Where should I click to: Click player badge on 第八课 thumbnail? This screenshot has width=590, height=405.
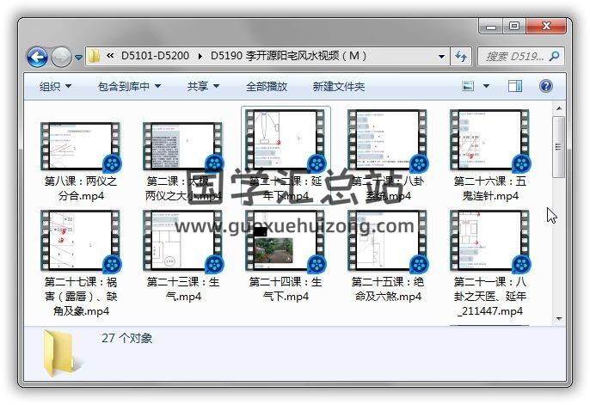[x=112, y=163]
